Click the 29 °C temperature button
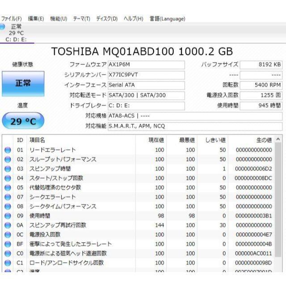Screen dimensions: 286x286 23,121
